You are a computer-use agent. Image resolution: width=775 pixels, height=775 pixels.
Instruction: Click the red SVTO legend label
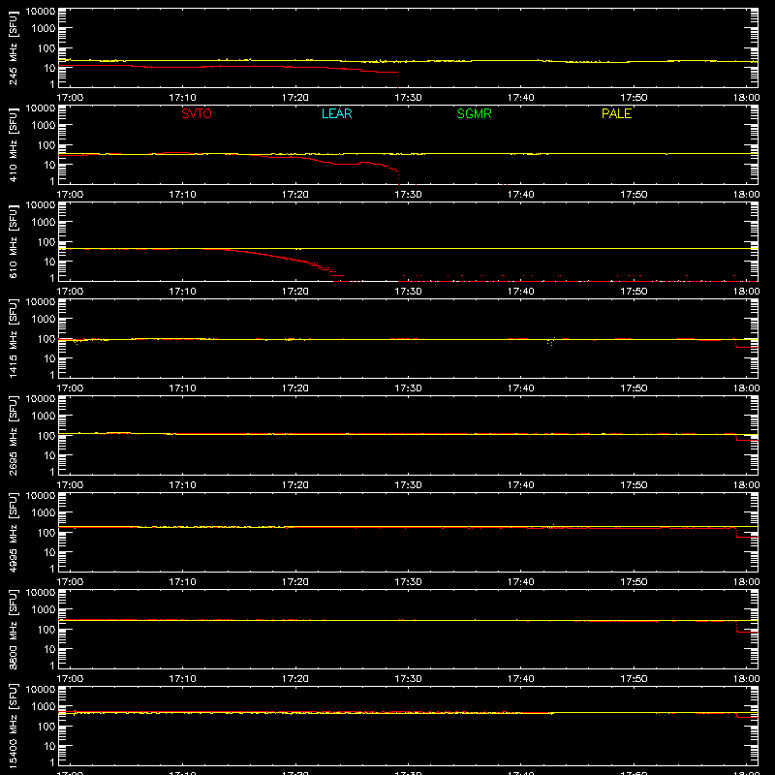pos(197,113)
